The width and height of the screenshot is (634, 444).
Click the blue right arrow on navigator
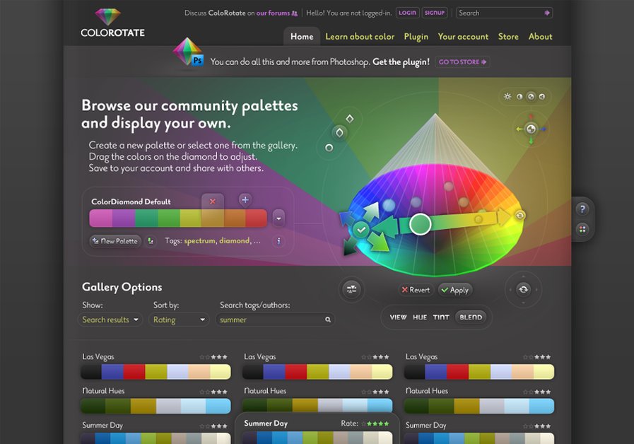pos(543,129)
